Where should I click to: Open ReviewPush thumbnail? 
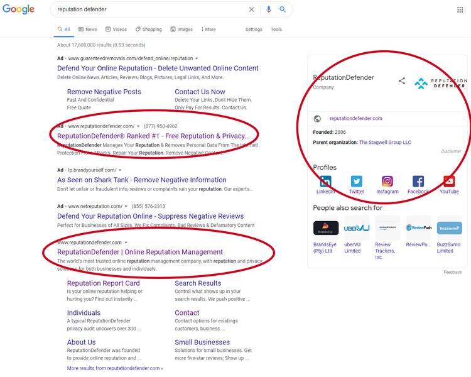(418, 228)
